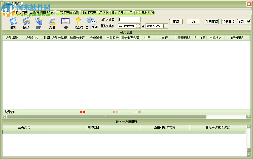This screenshot has height=159, width=253.
Task: Click the 修改日期 column header
Action: [237, 38]
